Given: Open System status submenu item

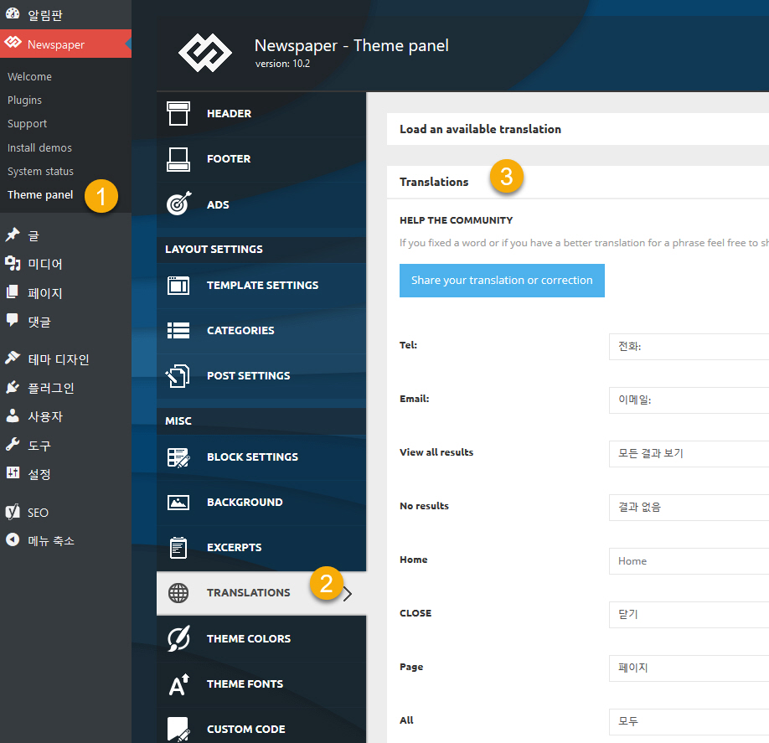Looking at the screenshot, I should click(40, 171).
